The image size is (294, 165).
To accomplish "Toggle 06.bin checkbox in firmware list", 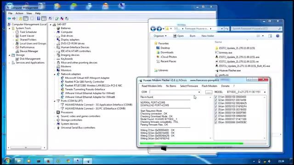I will pyautogui.click(x=216, y=113).
